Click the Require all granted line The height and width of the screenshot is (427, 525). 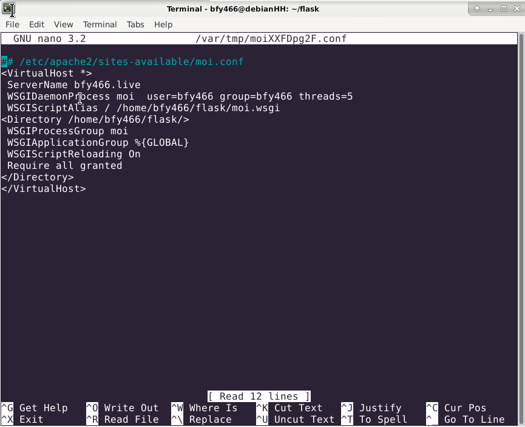click(64, 166)
